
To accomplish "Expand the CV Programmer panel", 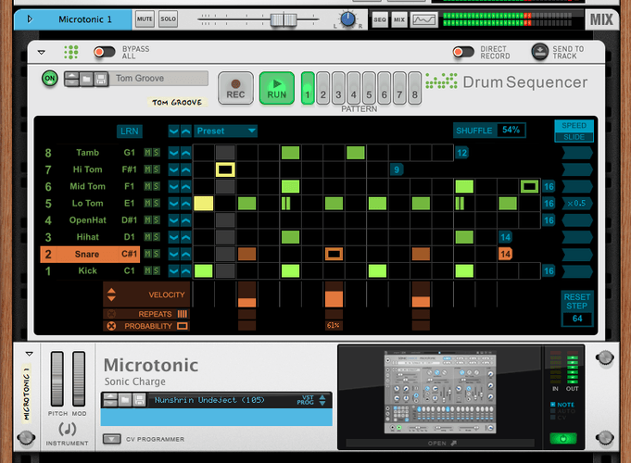I will click(x=111, y=439).
